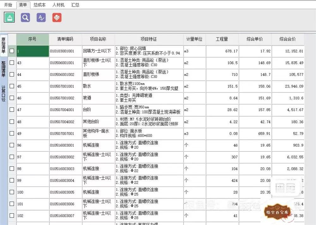This screenshot has width=316, height=225.
Task: Click the purple spell-check A icon
Action: pos(41,18)
